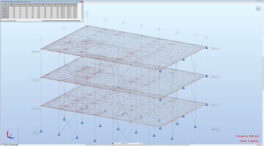Click the Frequency (Hz) column header

coord(12,5)
